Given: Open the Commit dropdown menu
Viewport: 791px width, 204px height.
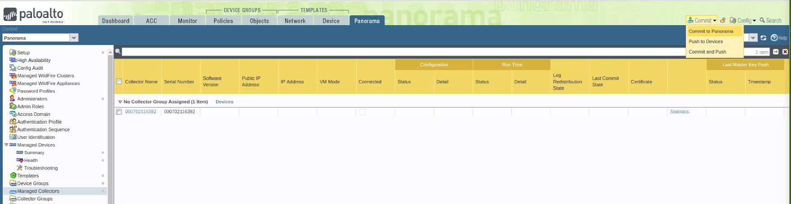Looking at the screenshot, I should coord(702,20).
